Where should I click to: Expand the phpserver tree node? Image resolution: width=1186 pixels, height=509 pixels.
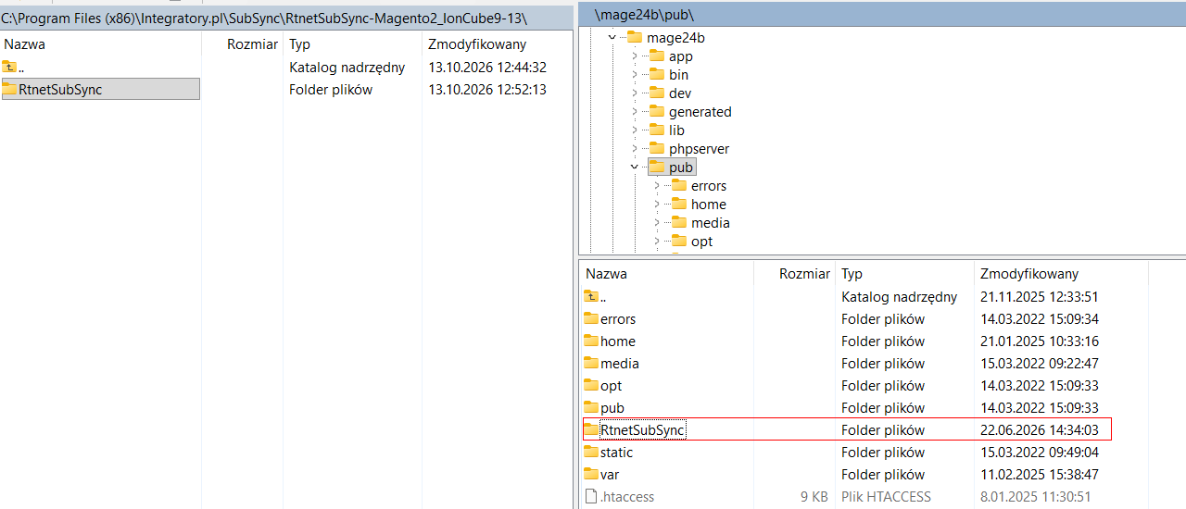[635, 148]
